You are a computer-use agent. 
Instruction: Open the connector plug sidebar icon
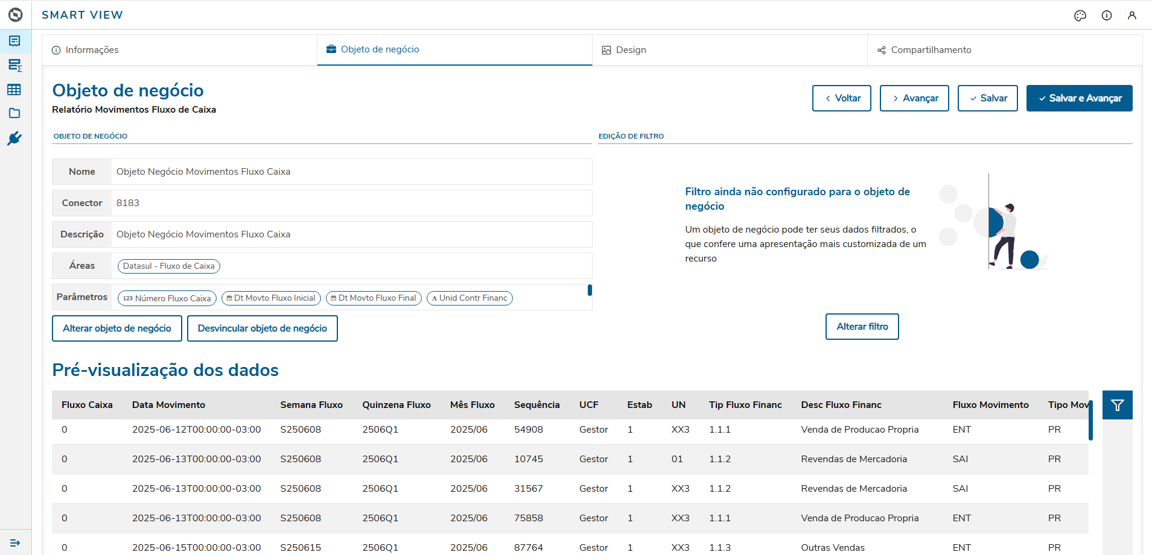[x=14, y=139]
